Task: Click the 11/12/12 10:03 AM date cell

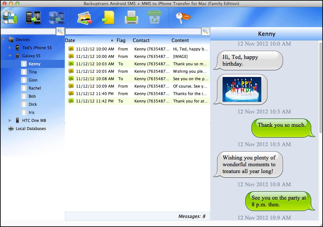Action: (95, 64)
